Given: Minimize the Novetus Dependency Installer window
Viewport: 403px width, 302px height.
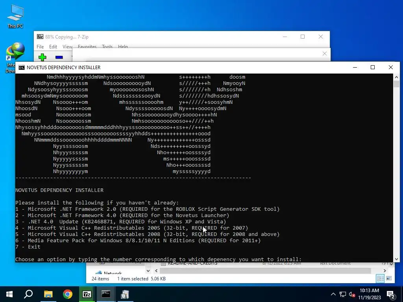Looking at the screenshot, I should (x=355, y=67).
